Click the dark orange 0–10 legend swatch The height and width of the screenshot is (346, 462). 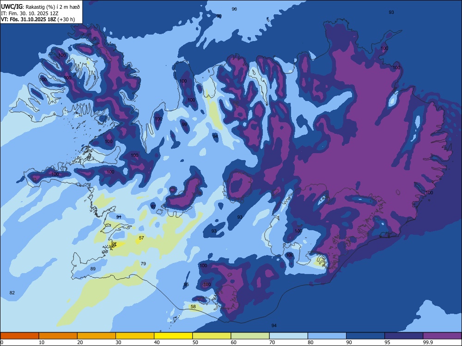[19, 336]
